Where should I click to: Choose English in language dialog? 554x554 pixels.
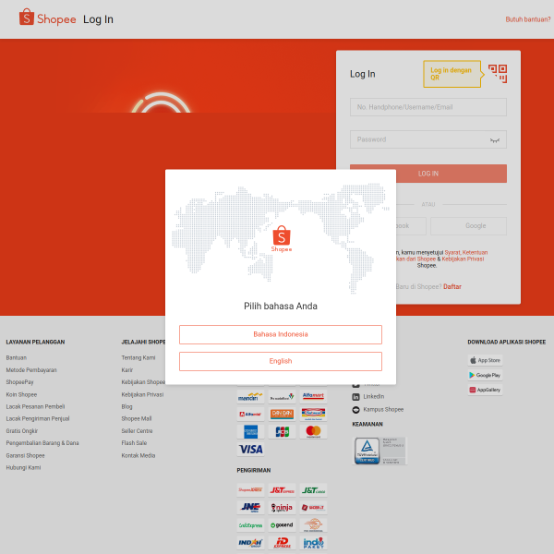(x=281, y=361)
